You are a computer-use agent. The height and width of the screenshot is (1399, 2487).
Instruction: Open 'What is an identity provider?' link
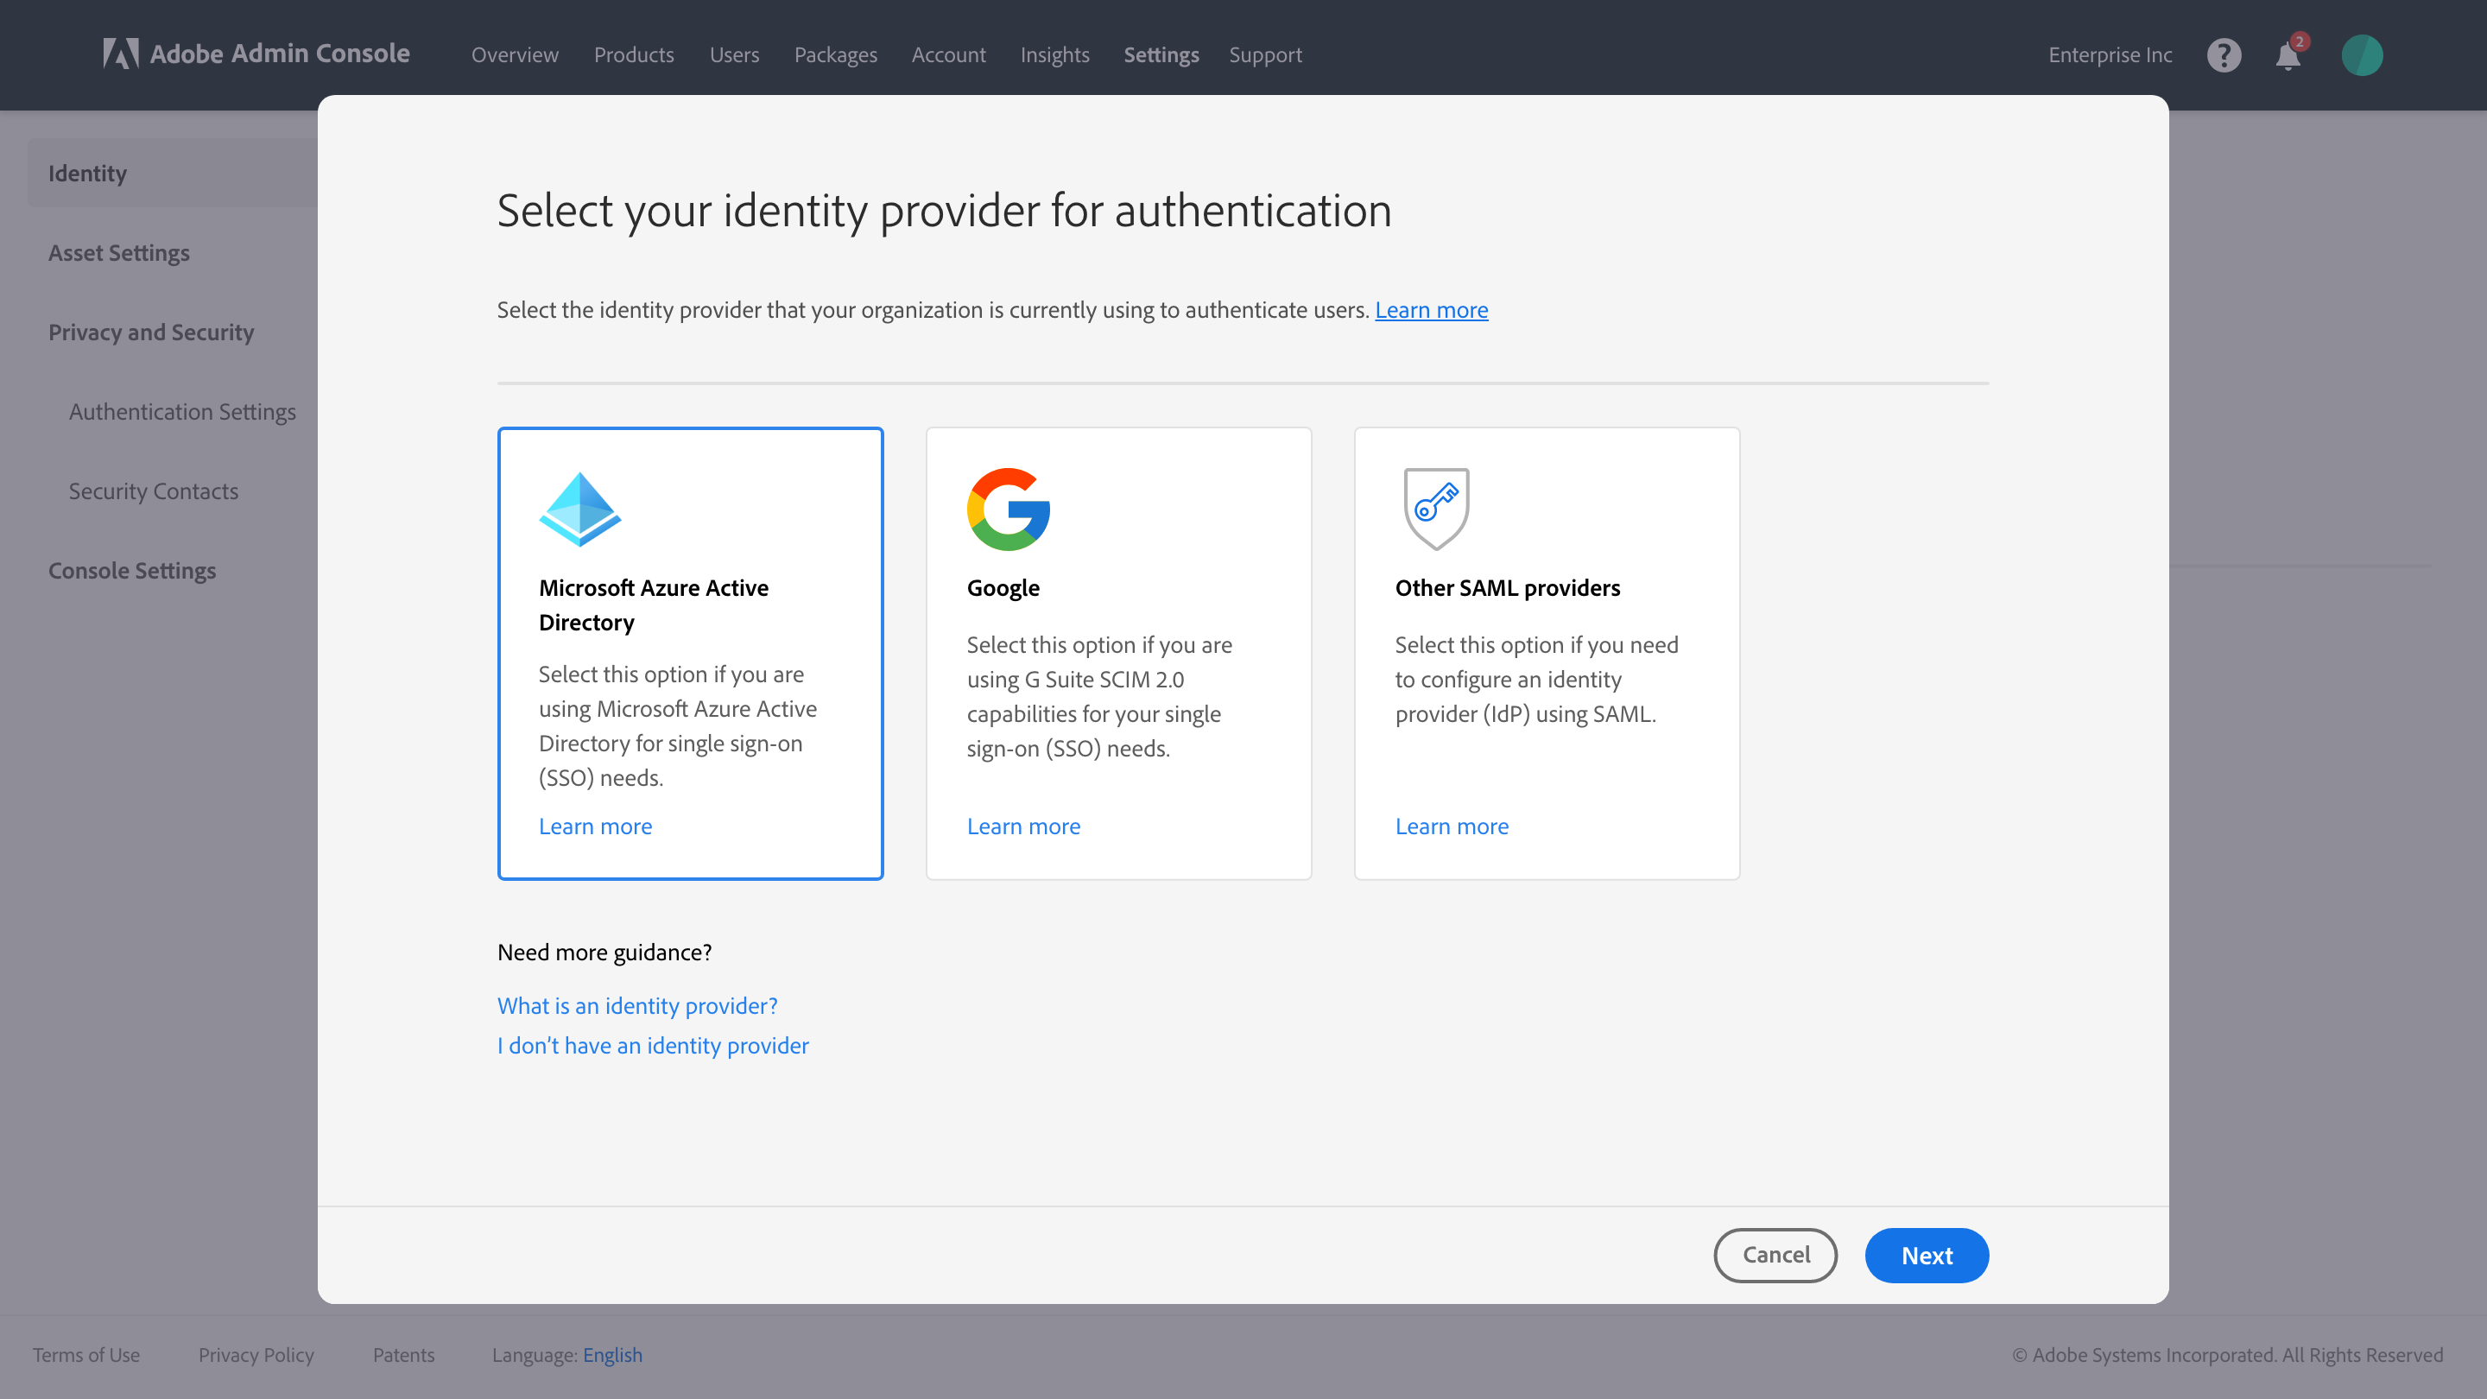[x=637, y=1006]
